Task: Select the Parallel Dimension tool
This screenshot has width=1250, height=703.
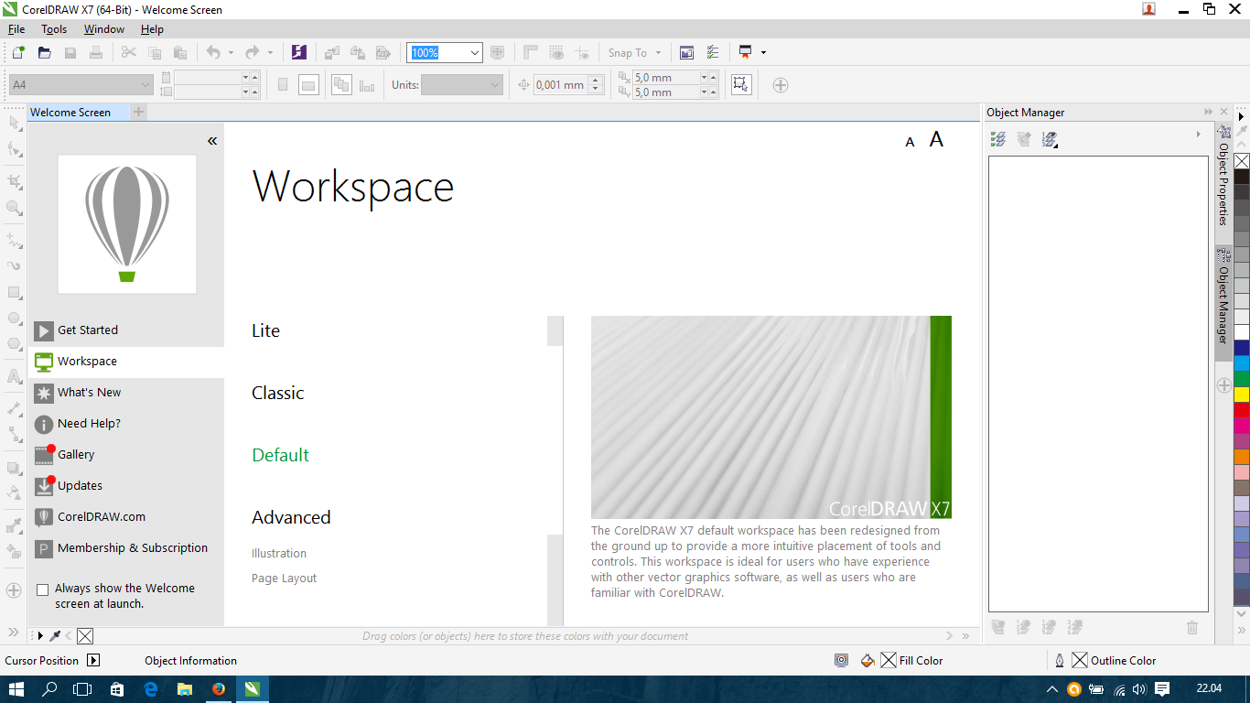Action: [x=14, y=408]
